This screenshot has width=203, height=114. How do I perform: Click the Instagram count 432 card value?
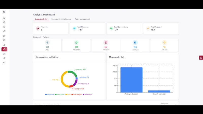(106, 47)
